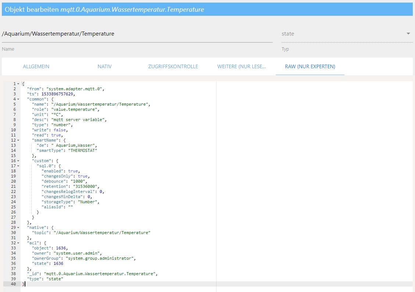Collapse the "custom" fold arrow at line 16

coord(18,161)
